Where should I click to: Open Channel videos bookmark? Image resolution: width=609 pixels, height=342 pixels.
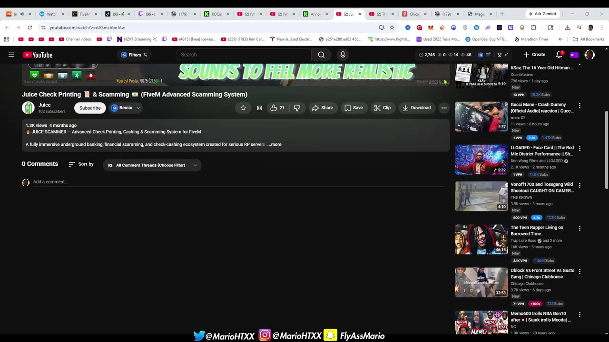tap(75, 39)
